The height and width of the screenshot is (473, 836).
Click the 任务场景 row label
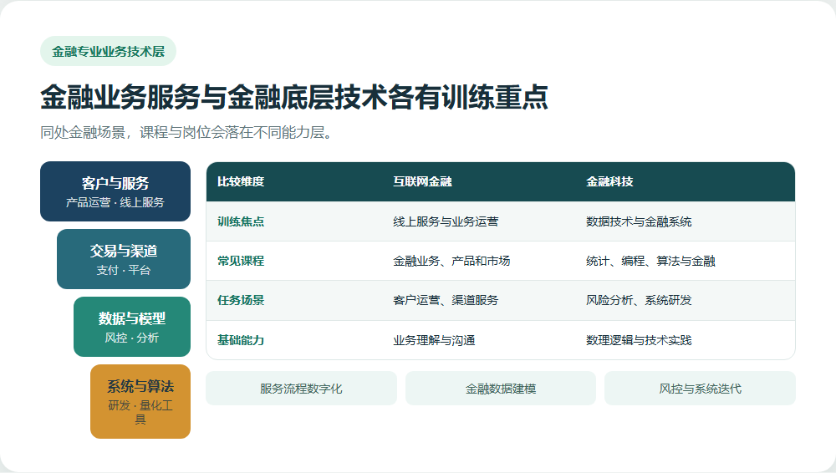[x=241, y=300]
